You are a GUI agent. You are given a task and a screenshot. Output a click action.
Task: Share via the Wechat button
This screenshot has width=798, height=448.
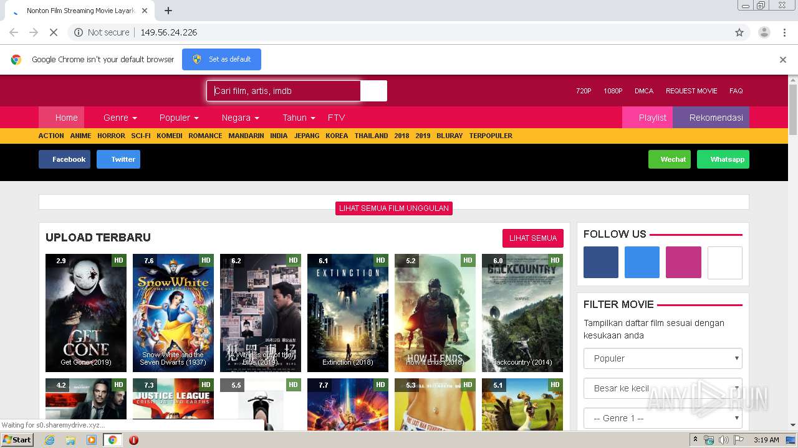click(x=670, y=159)
